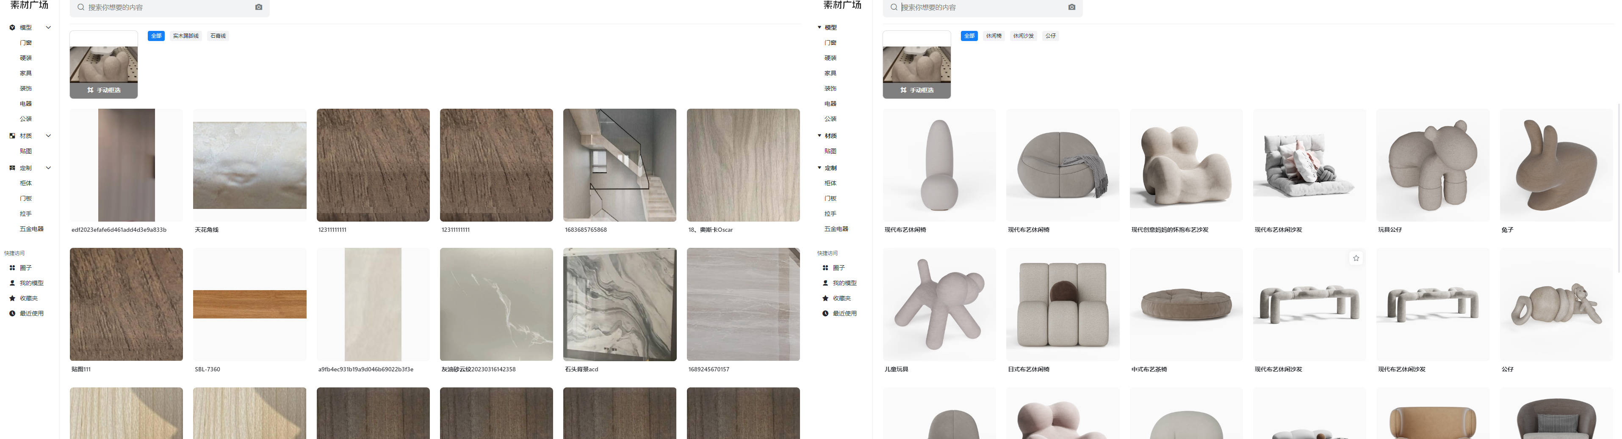
Task: Select 石膏线 filter tag
Action: click(218, 36)
